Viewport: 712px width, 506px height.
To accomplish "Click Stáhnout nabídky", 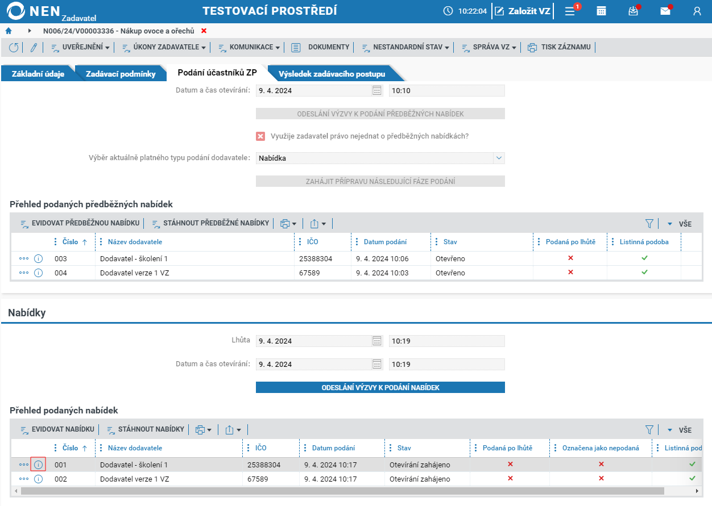I will tap(145, 430).
